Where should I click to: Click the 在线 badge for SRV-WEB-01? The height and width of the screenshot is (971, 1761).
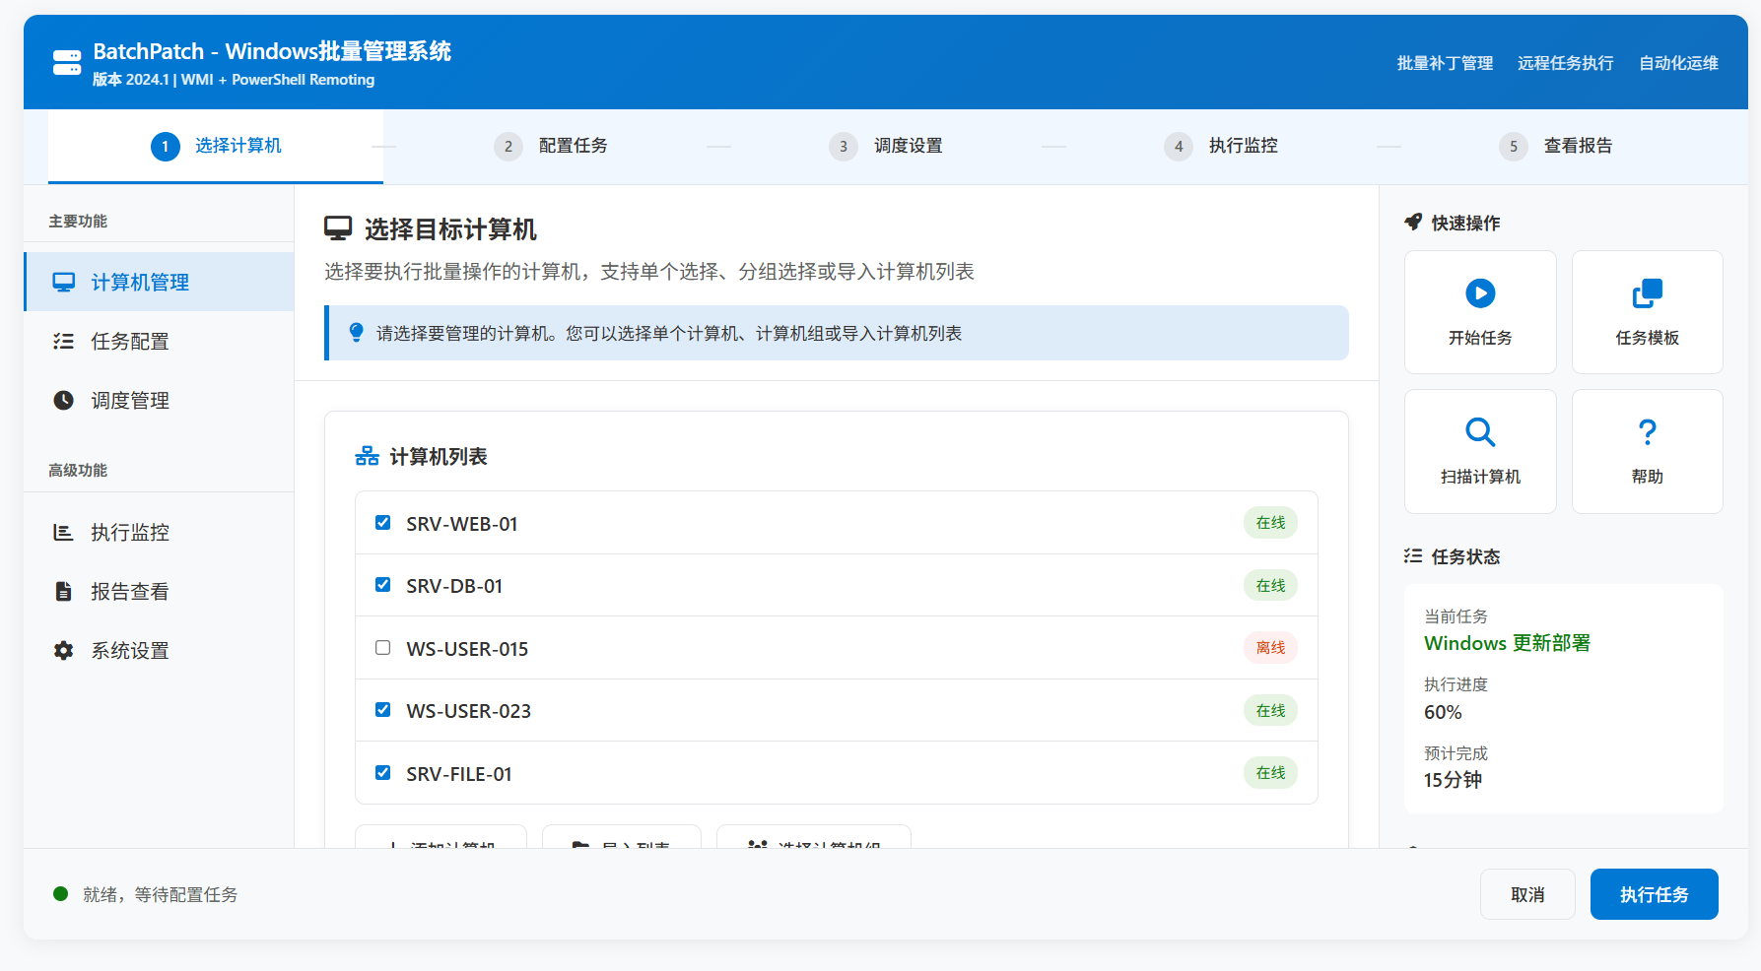[x=1270, y=523]
